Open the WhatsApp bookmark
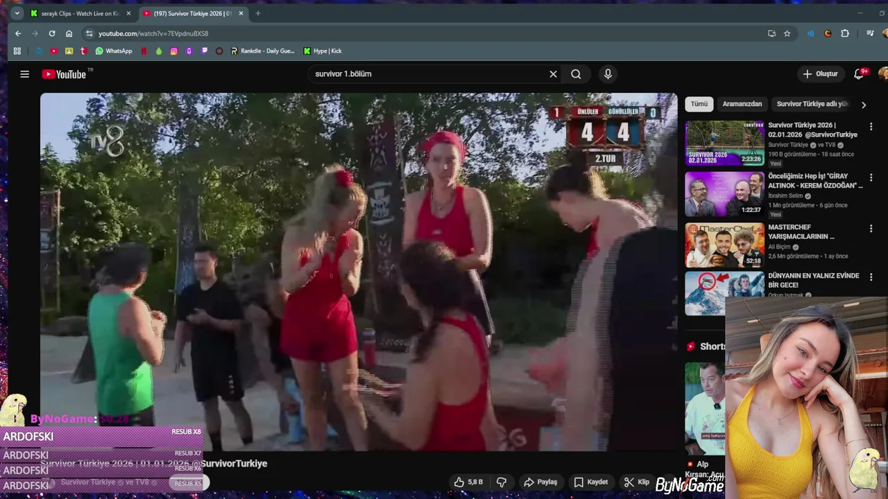The image size is (888, 499). 114,51
